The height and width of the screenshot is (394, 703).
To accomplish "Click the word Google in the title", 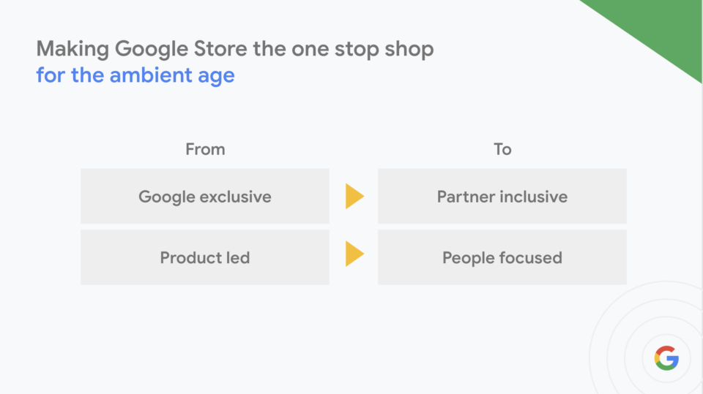I will click(x=151, y=50).
